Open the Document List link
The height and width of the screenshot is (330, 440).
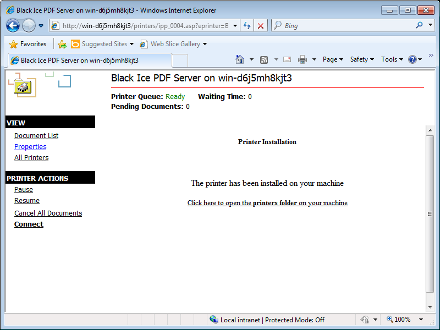click(x=36, y=136)
